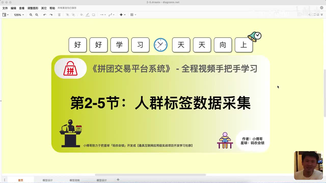
Task: Click the send to back icon
Action: (x=73, y=15)
